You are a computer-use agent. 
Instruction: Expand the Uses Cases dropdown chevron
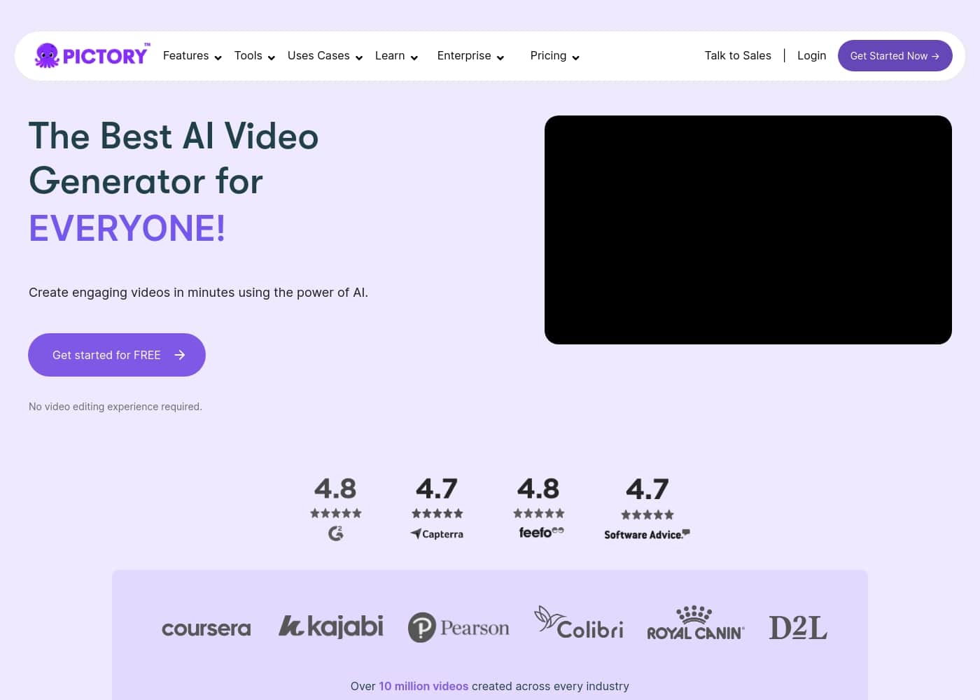(359, 58)
